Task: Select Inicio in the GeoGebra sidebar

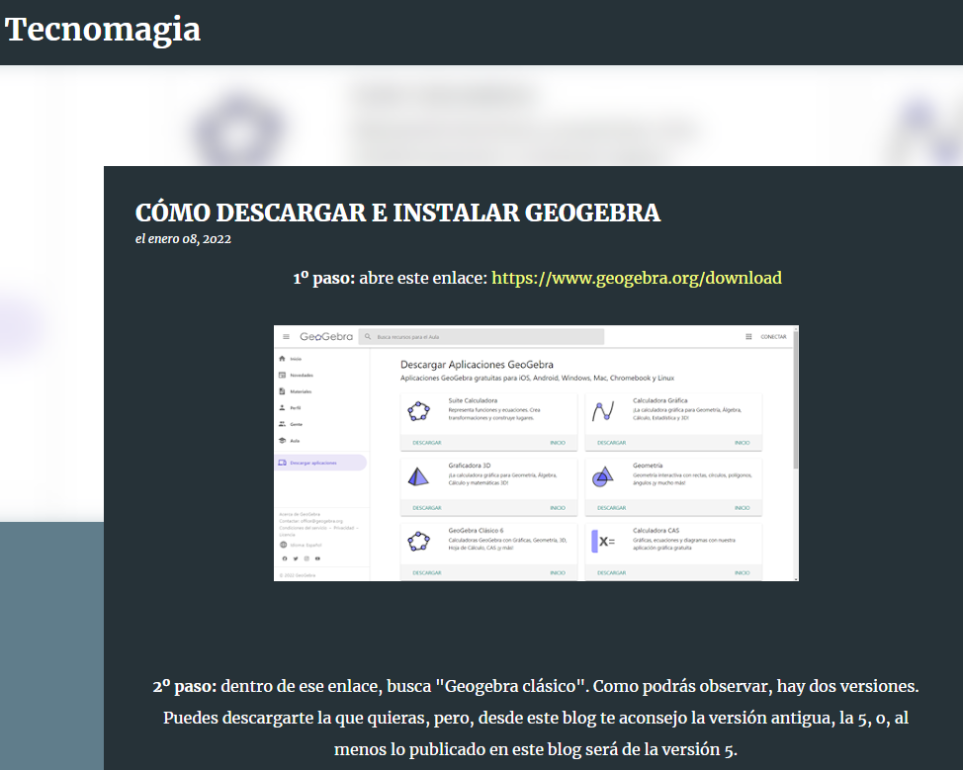Action: point(295,359)
